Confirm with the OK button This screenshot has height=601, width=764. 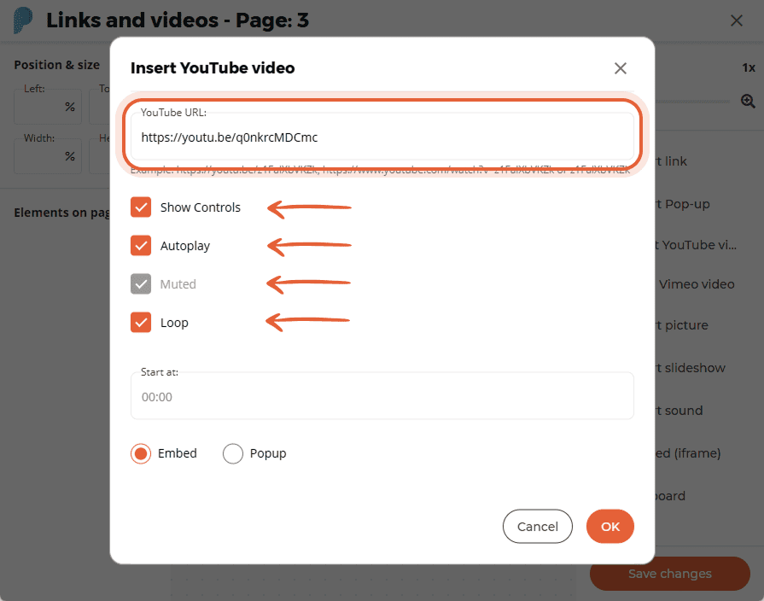tap(610, 527)
